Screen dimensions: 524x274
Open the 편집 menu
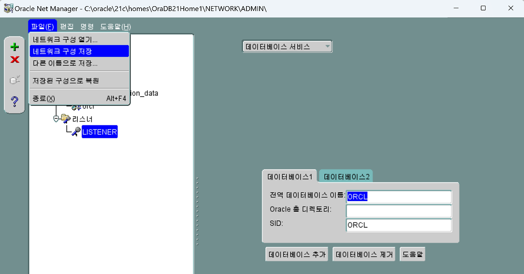coord(67,27)
